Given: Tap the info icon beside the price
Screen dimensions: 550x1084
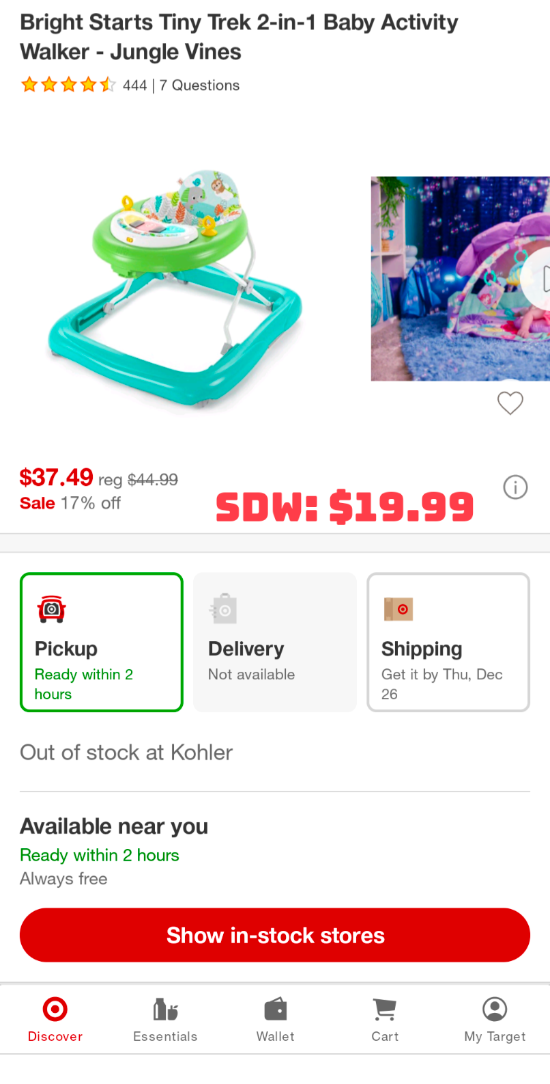Looking at the screenshot, I should 515,487.
